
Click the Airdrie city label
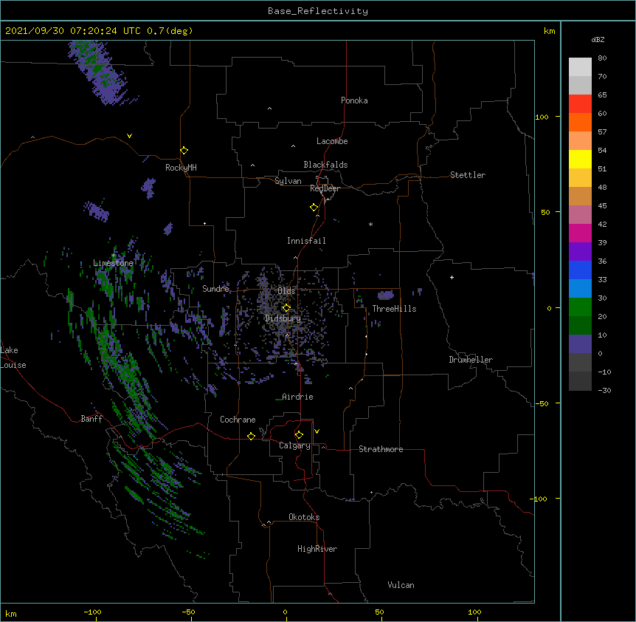point(297,397)
